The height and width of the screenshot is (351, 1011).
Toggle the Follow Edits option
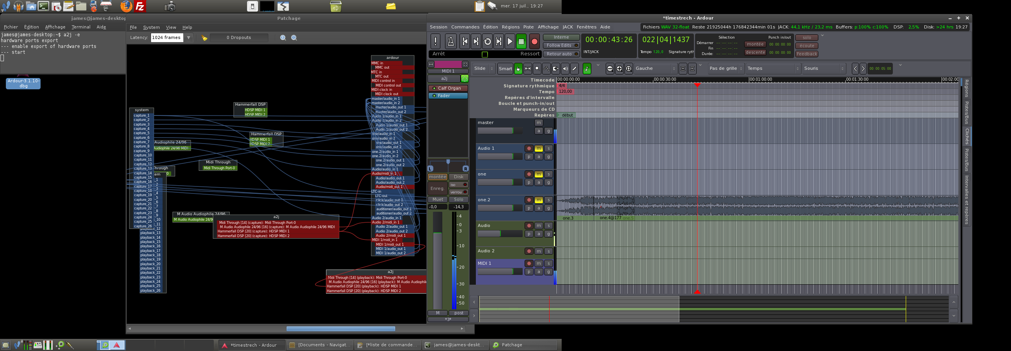tap(561, 46)
